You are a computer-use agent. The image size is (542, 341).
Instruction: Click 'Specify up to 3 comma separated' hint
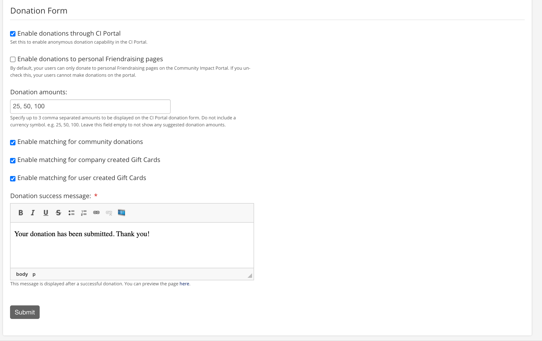123,121
